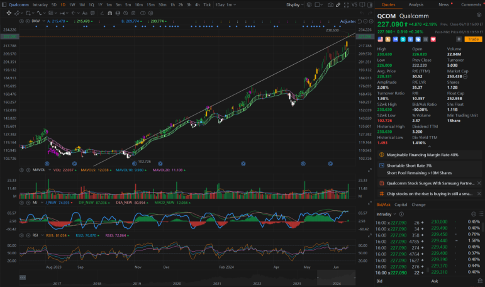Click the hide drawings eye-slash icon
The image size is (485, 287).
(x=126, y=13)
